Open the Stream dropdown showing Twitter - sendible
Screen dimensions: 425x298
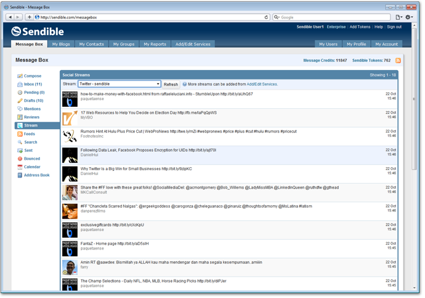point(119,84)
